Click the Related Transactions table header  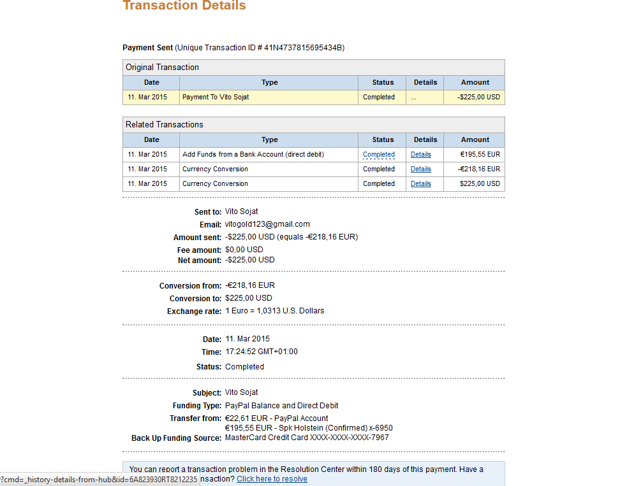[x=314, y=125]
